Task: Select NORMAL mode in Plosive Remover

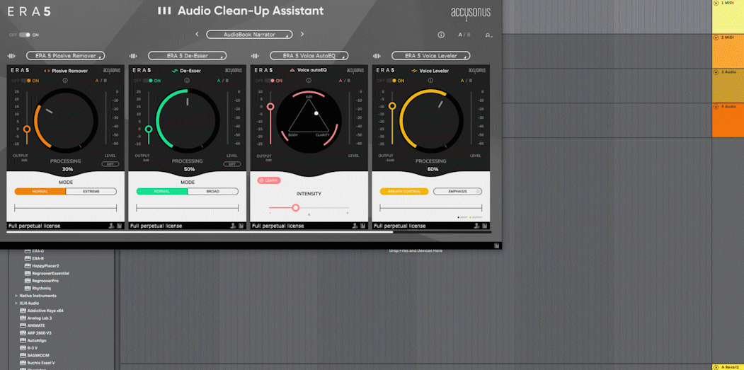Action: 40,192
